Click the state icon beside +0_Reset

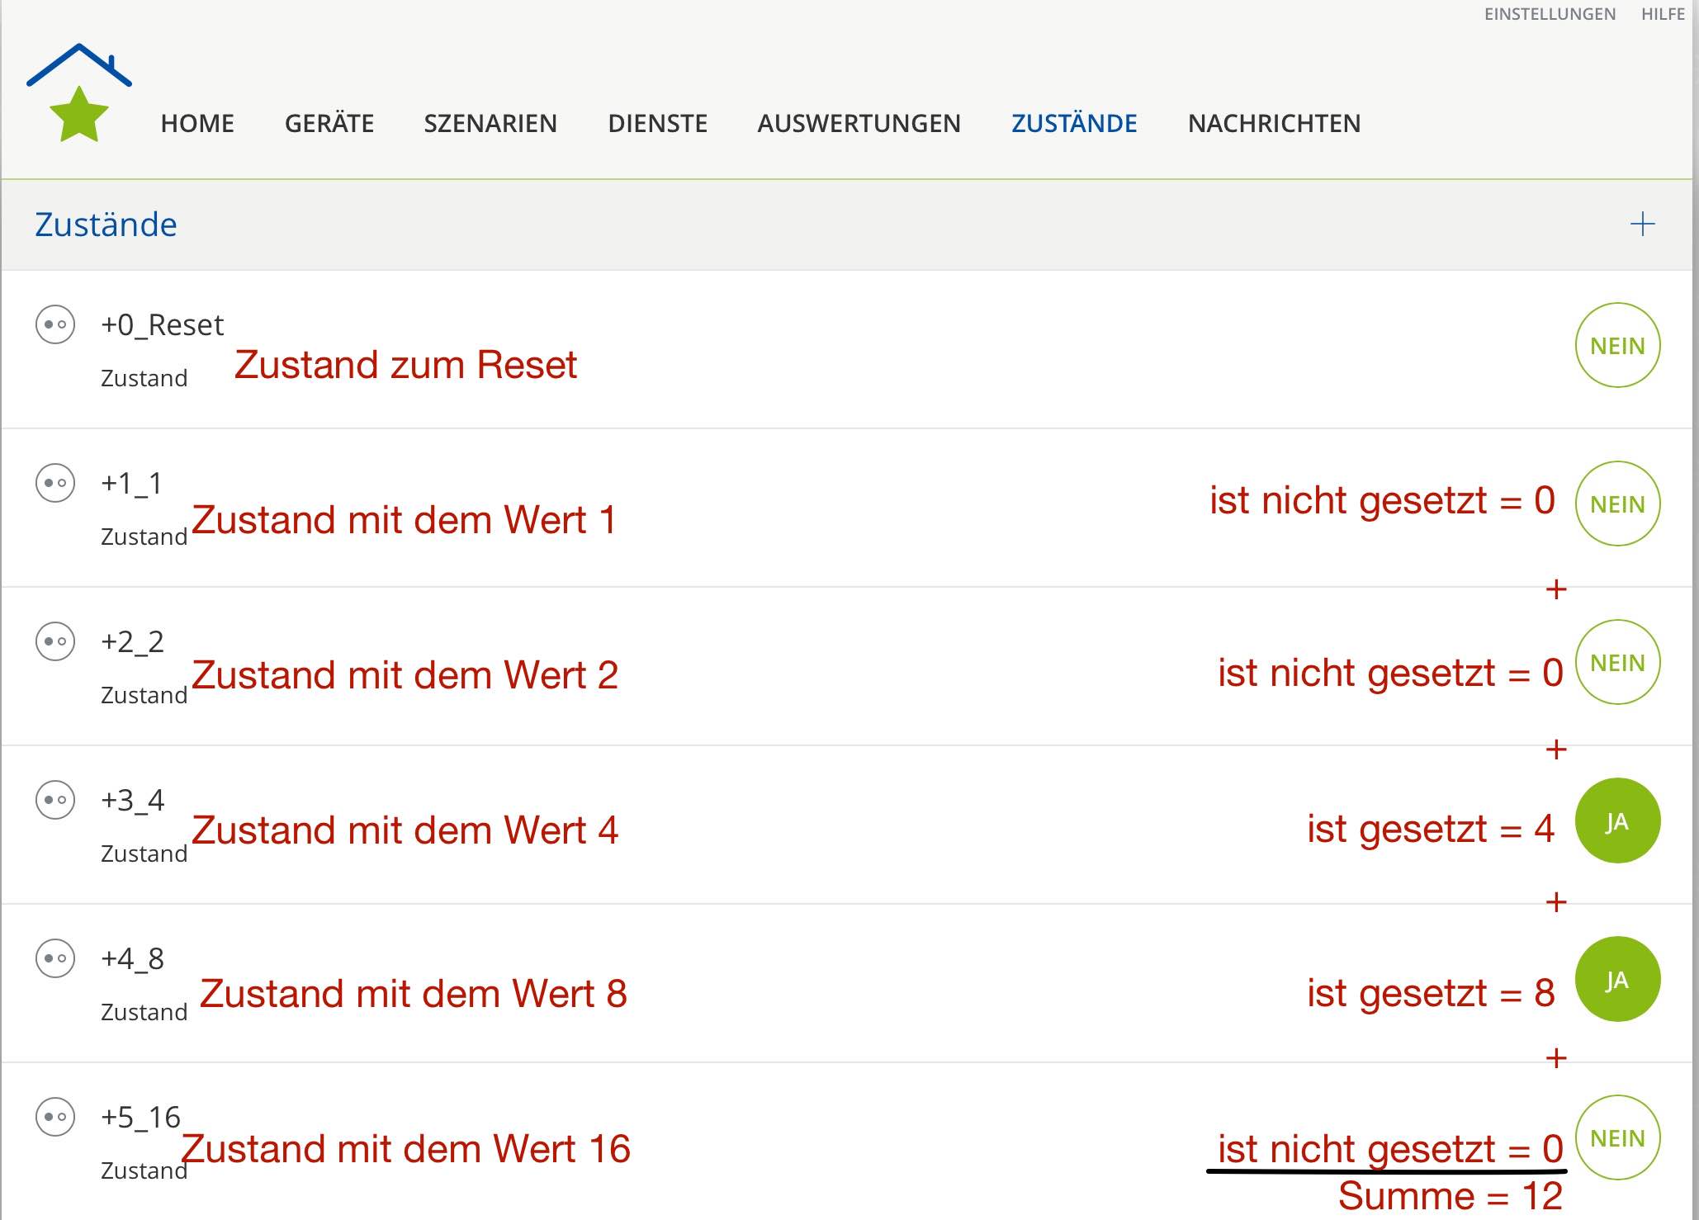pos(55,324)
